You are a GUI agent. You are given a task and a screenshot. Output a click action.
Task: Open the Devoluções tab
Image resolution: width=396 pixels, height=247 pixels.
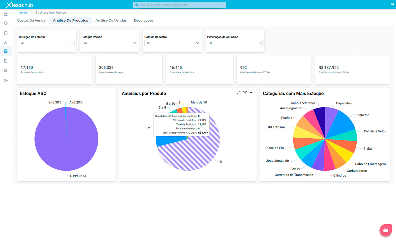[x=144, y=21]
